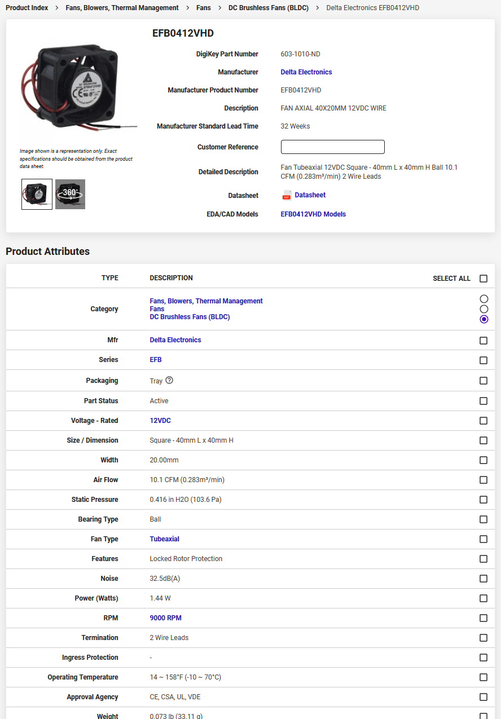Check the Select All checkbox
Image resolution: width=501 pixels, height=719 pixels.
484,279
